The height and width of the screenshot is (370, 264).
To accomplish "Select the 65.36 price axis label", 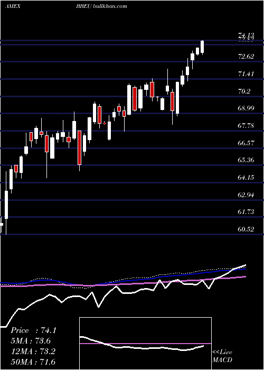I will click(x=247, y=160).
